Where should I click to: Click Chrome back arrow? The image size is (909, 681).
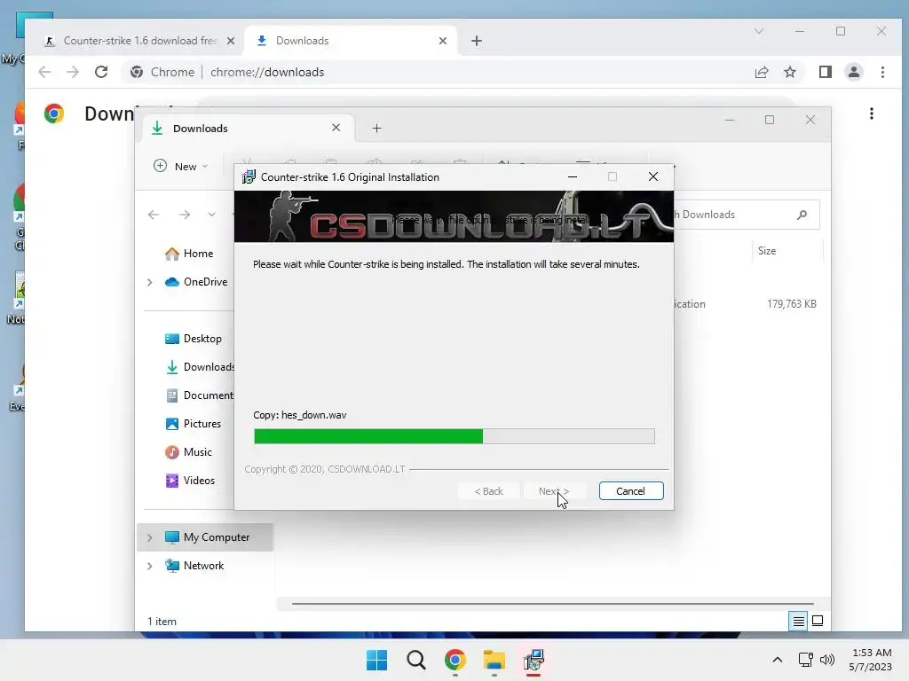[x=44, y=72]
